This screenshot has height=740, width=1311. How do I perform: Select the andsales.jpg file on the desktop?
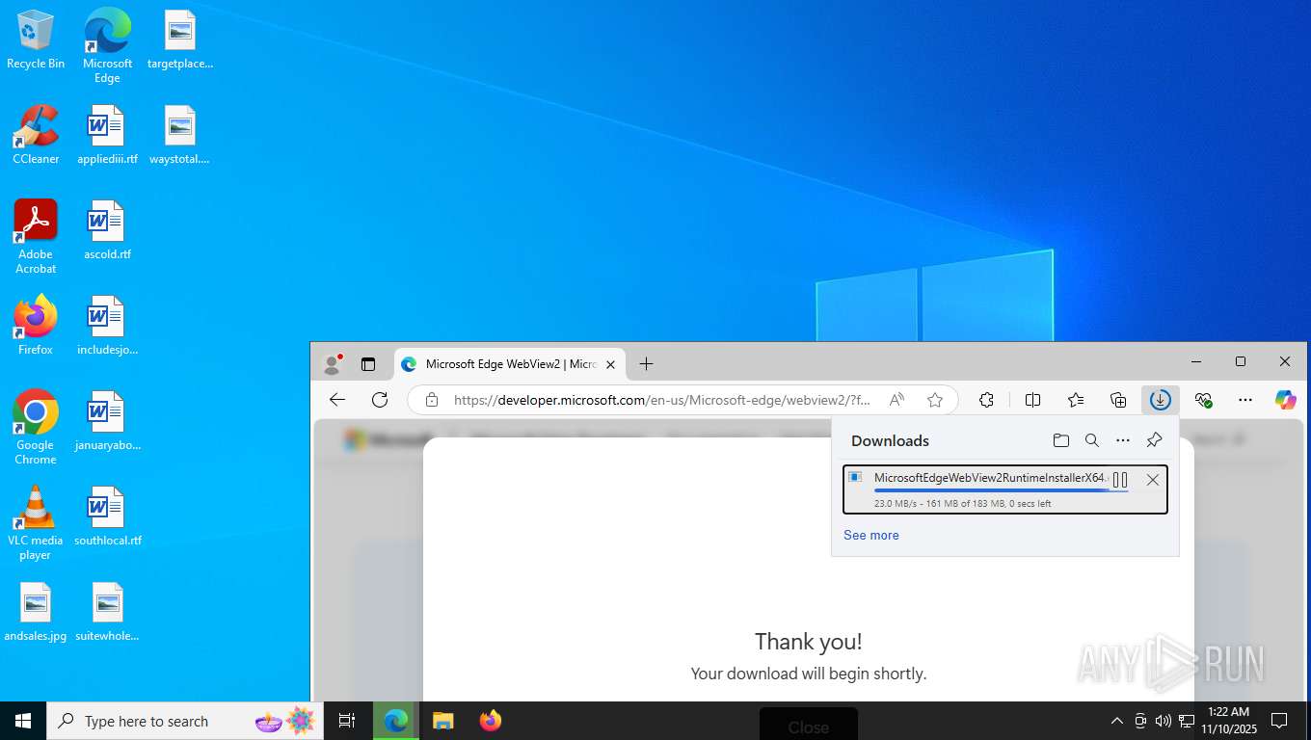point(36,612)
